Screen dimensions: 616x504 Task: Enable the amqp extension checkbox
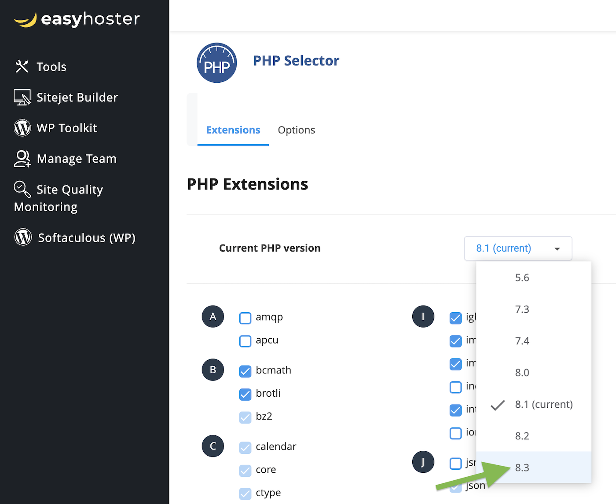tap(245, 318)
